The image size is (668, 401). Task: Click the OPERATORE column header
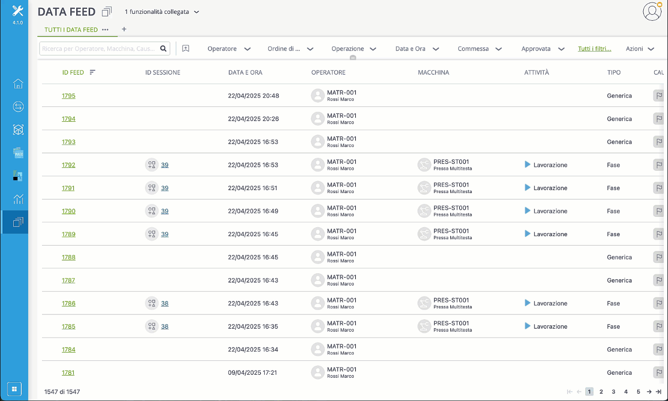[x=329, y=72]
